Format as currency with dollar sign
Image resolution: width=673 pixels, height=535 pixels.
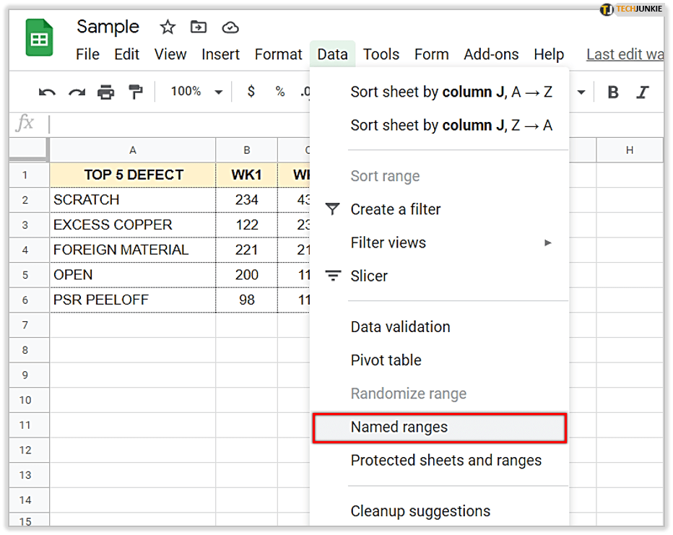pyautogui.click(x=251, y=92)
